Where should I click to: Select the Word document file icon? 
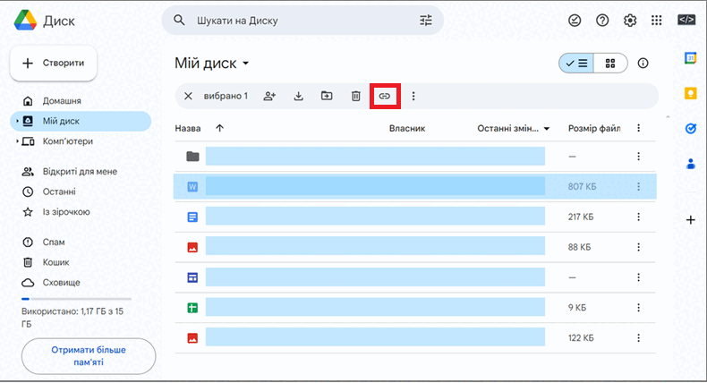click(192, 186)
